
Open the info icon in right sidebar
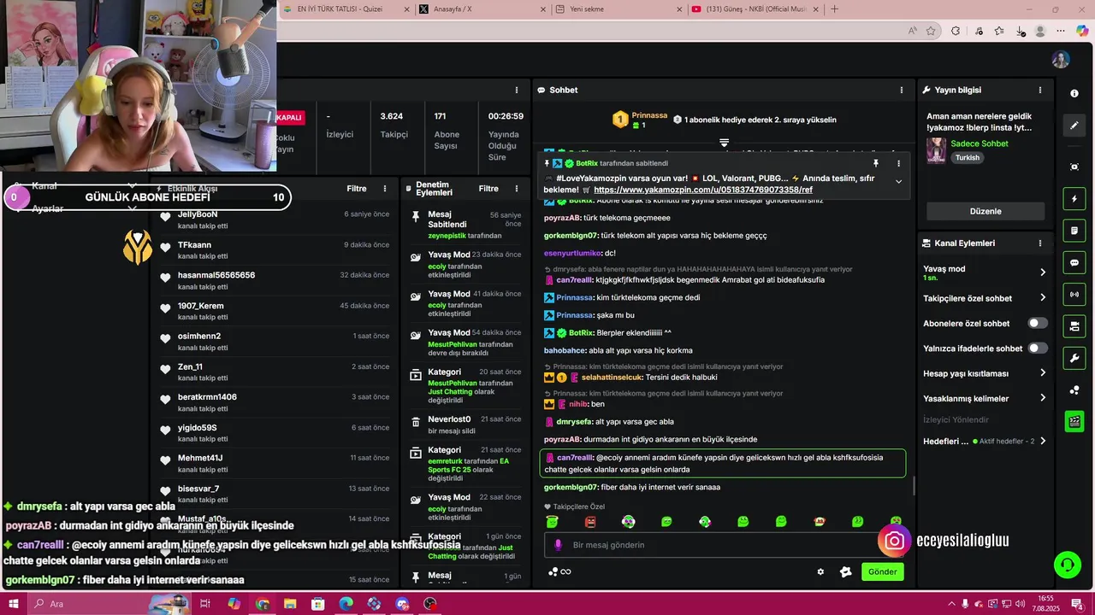1074,93
